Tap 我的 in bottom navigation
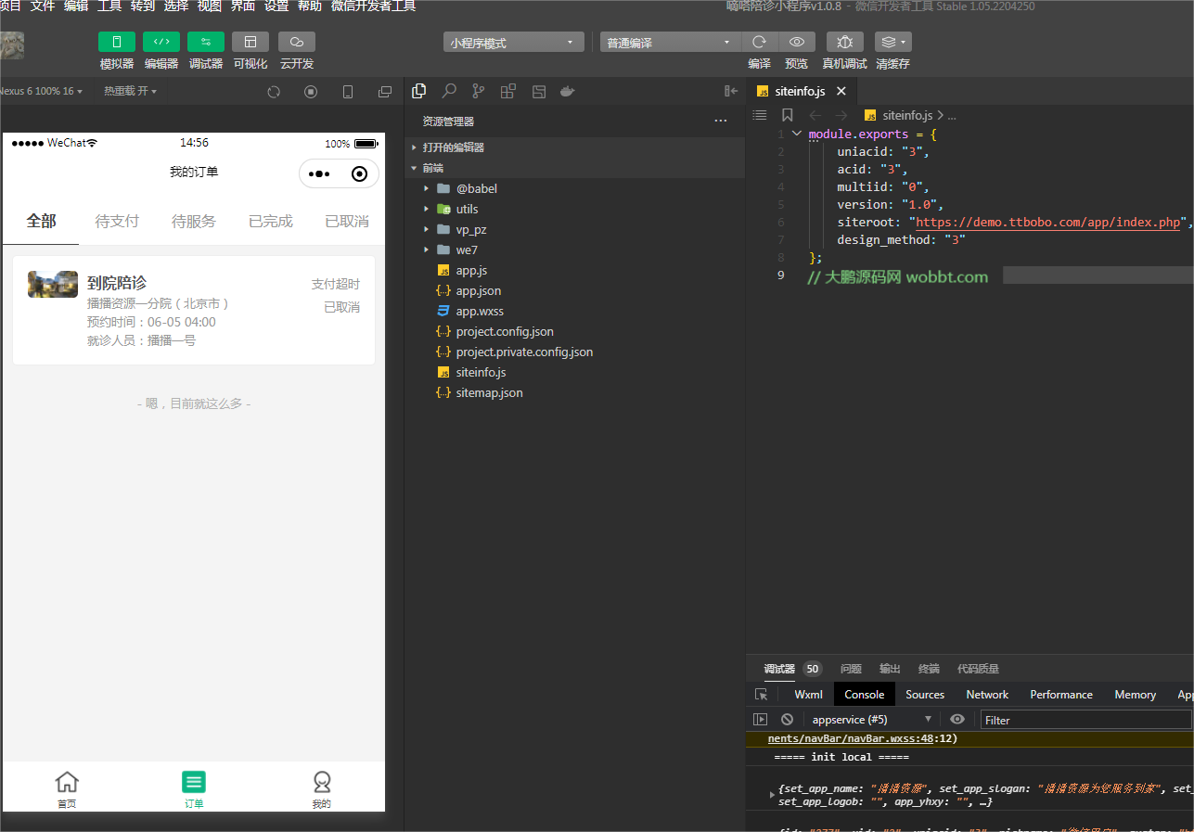This screenshot has height=832, width=1194. coord(321,789)
